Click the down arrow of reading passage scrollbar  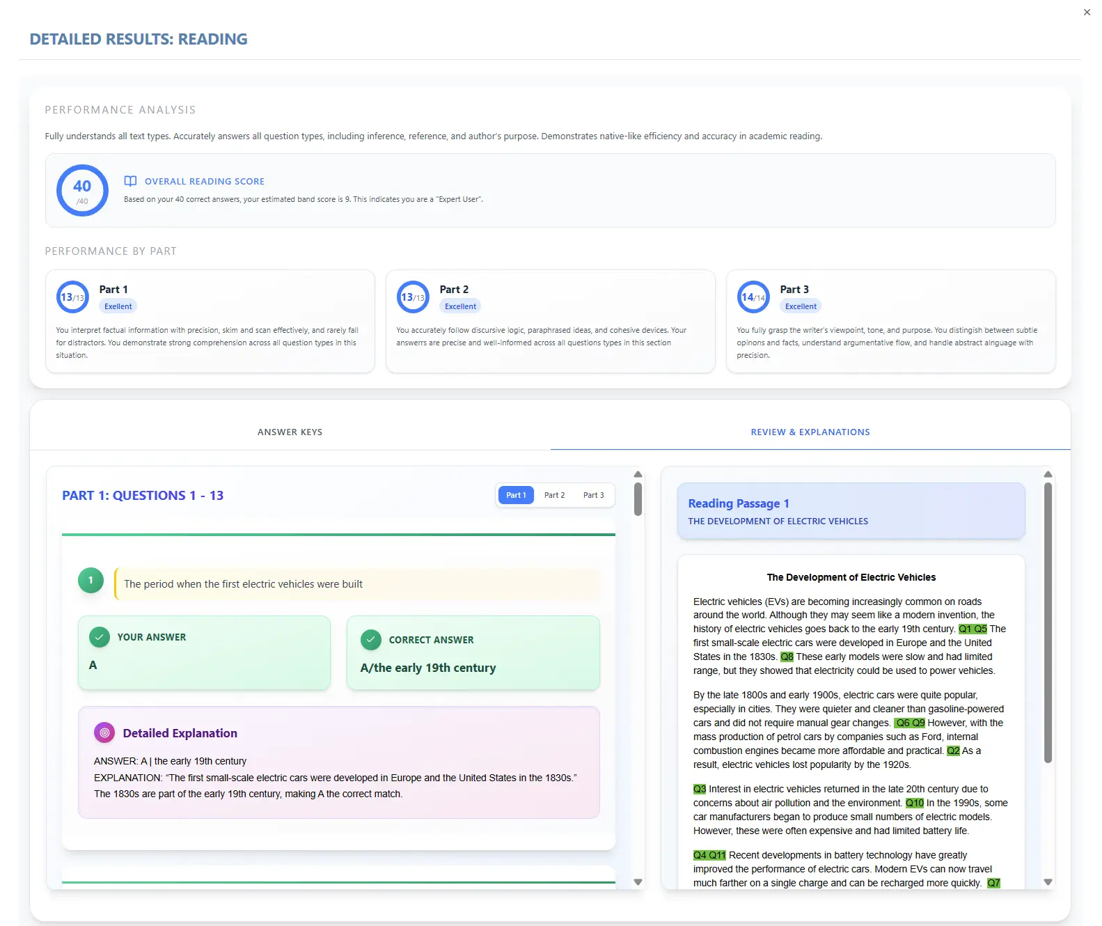click(x=1048, y=882)
